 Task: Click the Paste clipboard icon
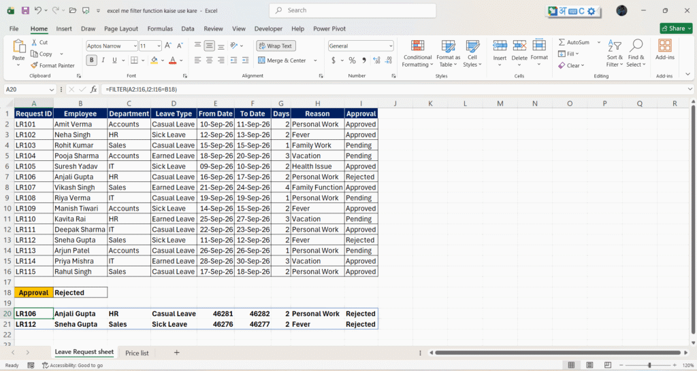[18, 46]
